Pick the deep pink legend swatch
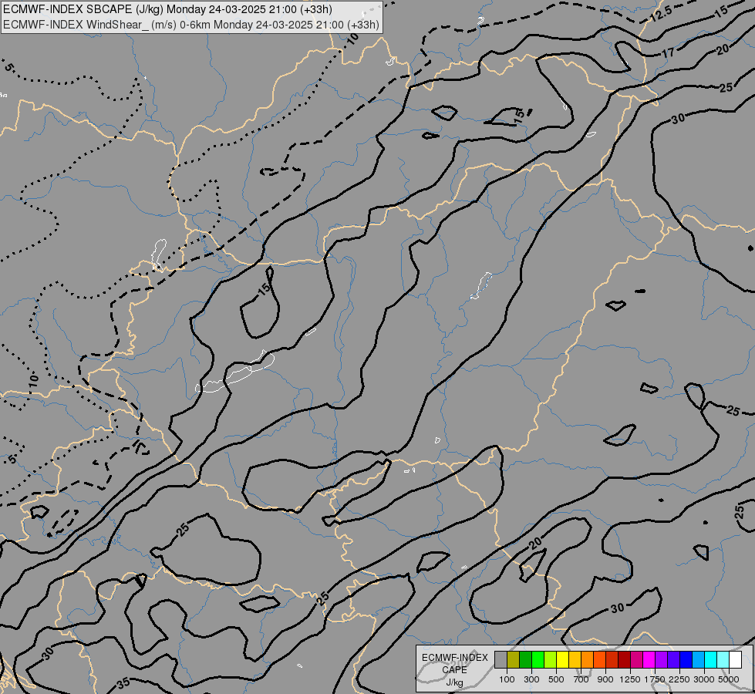The height and width of the screenshot is (694, 755). pyautogui.click(x=636, y=660)
